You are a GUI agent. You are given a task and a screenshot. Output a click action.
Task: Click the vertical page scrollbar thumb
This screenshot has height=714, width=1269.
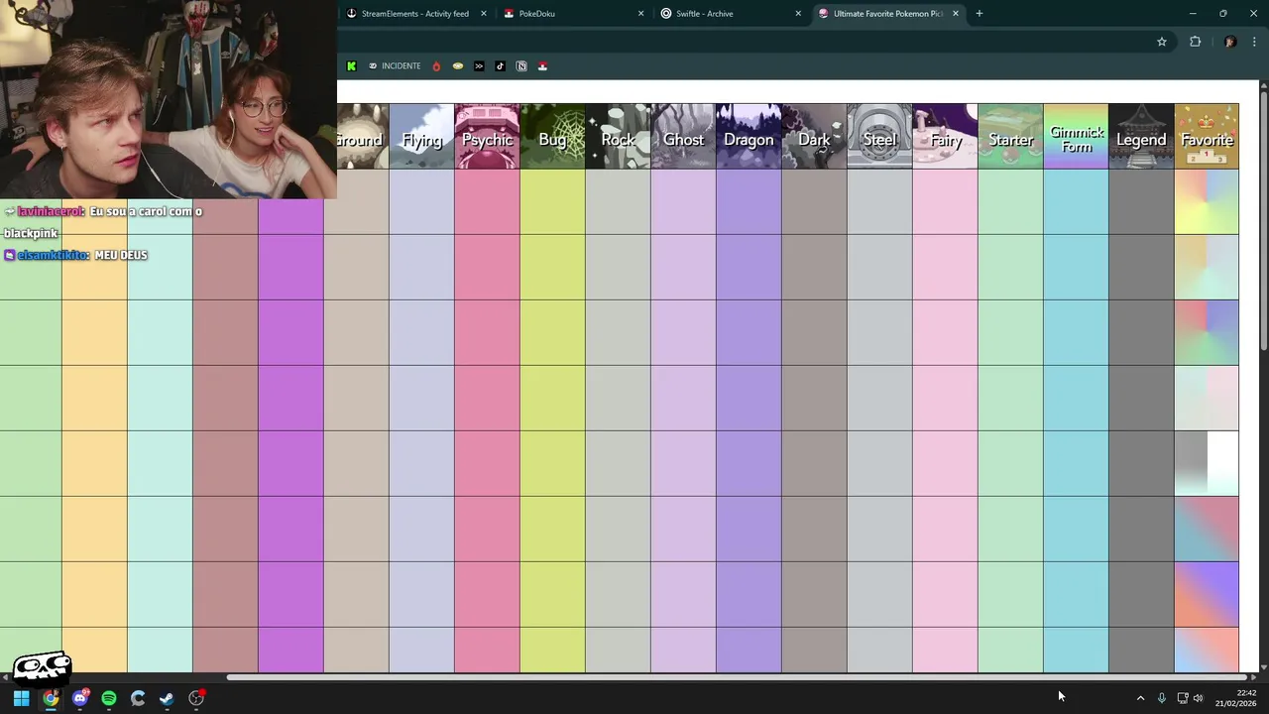1264,220
